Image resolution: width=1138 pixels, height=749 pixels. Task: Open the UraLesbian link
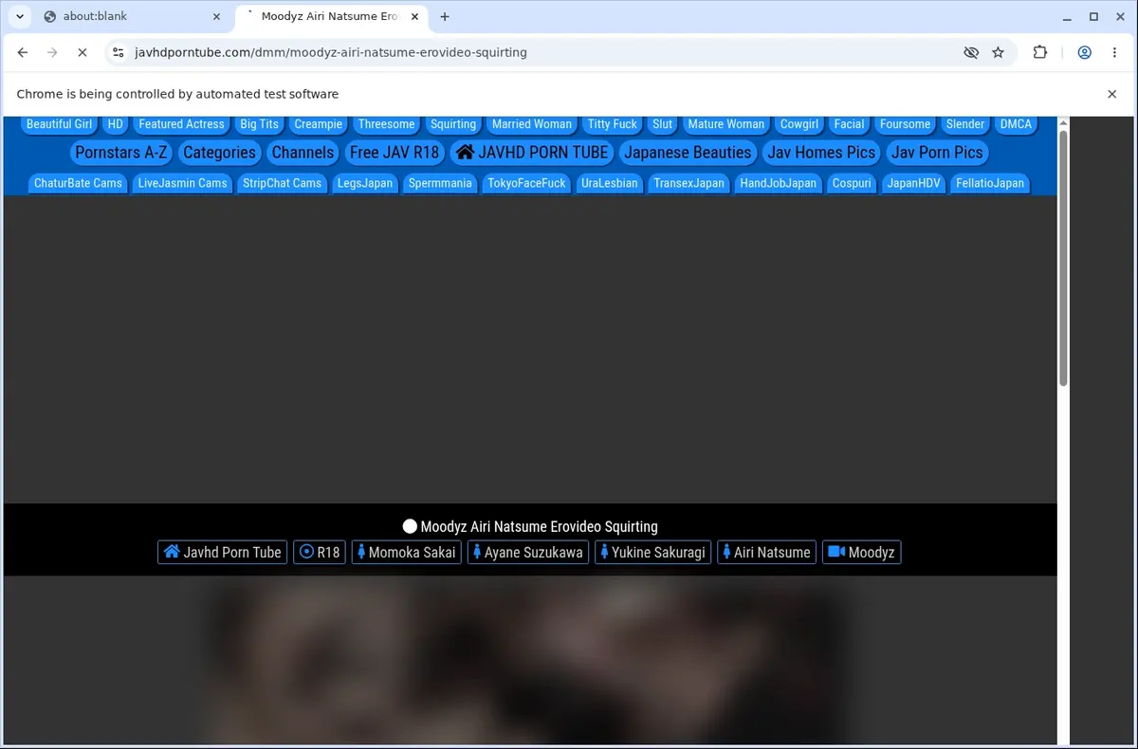point(609,183)
